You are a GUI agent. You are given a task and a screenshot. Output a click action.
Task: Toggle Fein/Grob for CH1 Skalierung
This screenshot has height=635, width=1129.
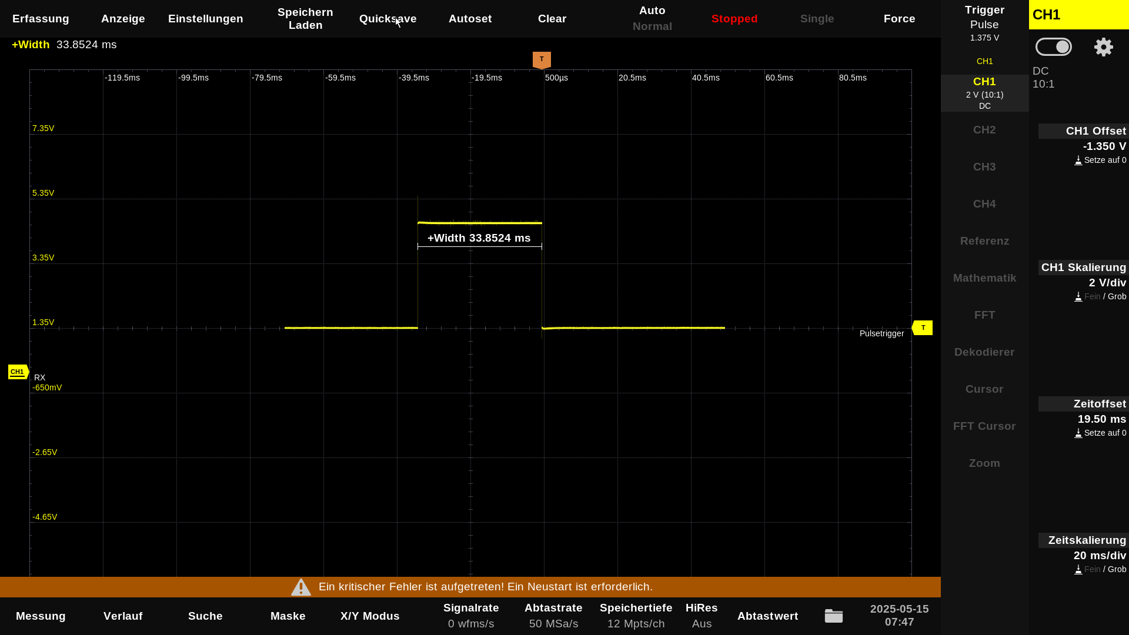tap(1100, 296)
